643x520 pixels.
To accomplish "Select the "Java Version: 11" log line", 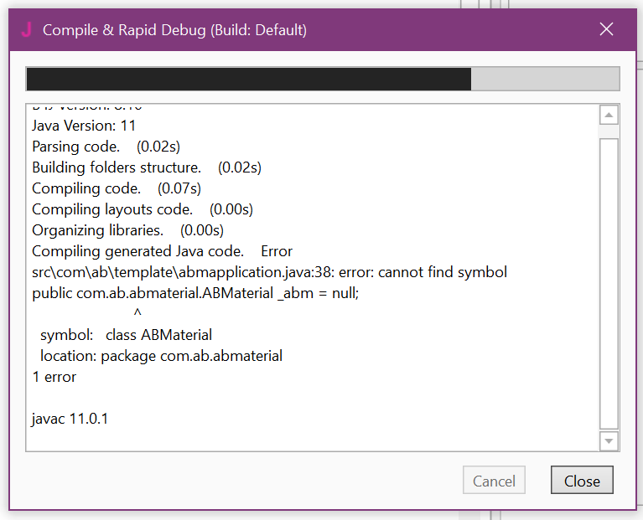I will pos(84,126).
